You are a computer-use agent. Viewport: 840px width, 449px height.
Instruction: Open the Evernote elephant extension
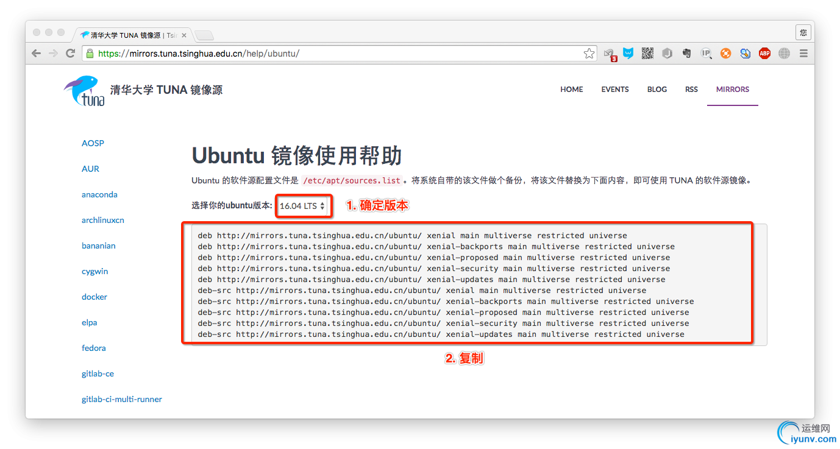pyautogui.click(x=686, y=54)
